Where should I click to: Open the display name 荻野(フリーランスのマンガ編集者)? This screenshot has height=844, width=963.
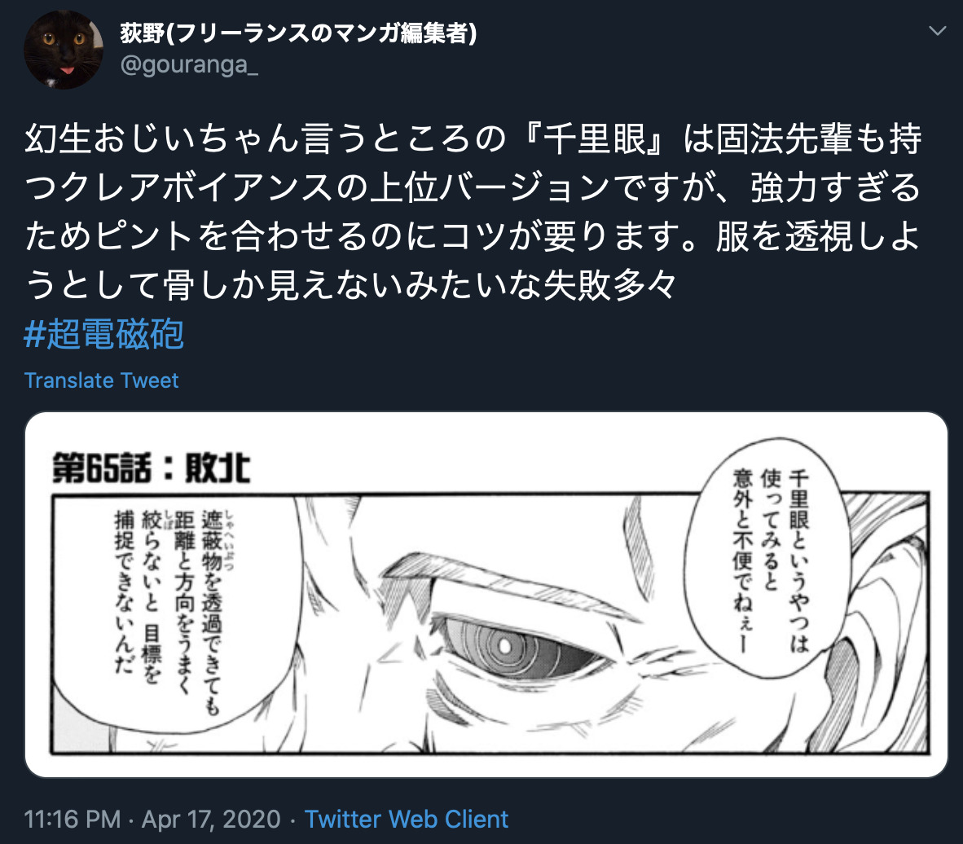[298, 33]
